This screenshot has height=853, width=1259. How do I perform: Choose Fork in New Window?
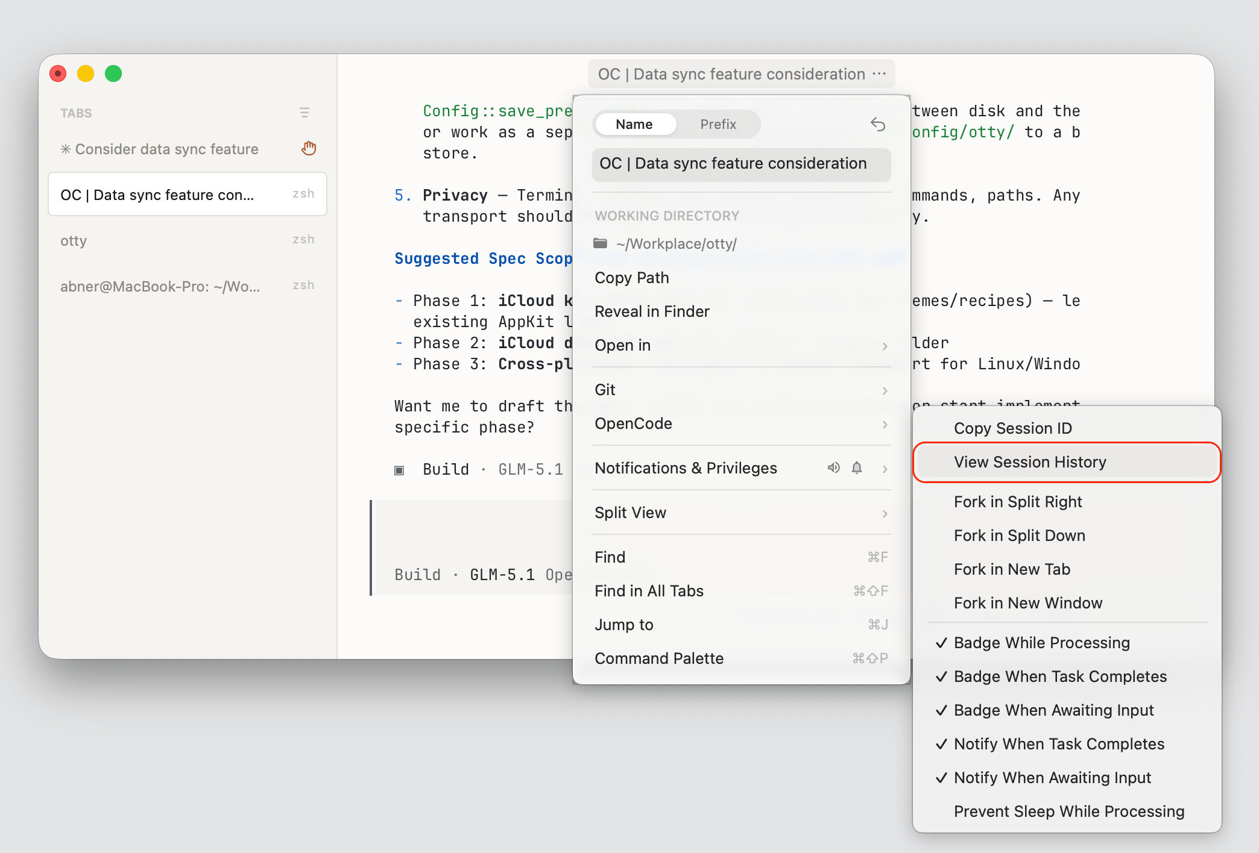click(1067, 602)
